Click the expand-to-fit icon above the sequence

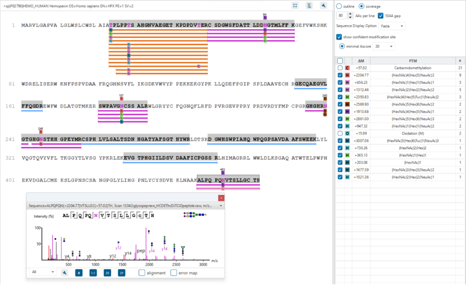tap(295, 5)
